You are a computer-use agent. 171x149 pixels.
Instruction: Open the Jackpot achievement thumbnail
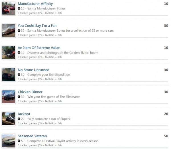pos(9,119)
